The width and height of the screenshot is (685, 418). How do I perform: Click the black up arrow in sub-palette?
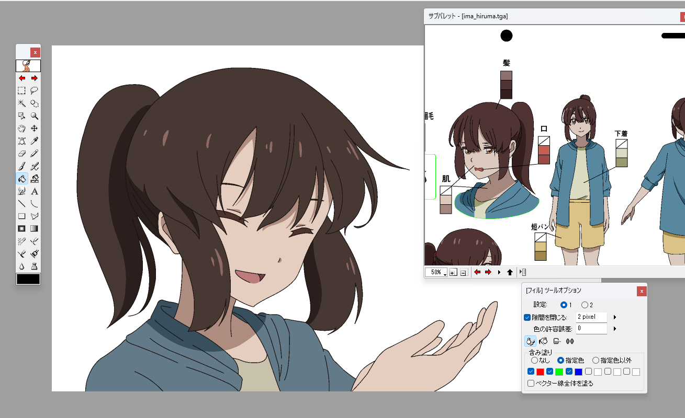(510, 272)
